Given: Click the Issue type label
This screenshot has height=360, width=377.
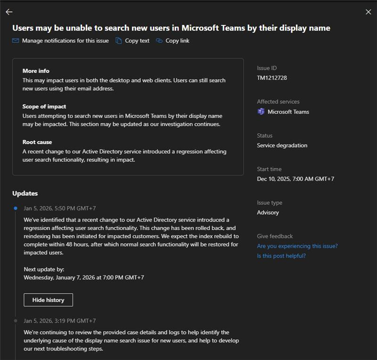Looking at the screenshot, I should click(270, 203).
